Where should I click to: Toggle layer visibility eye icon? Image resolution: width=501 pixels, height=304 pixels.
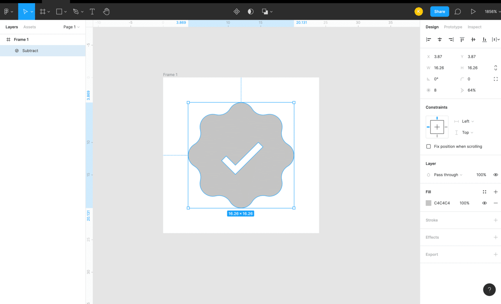coord(496,175)
